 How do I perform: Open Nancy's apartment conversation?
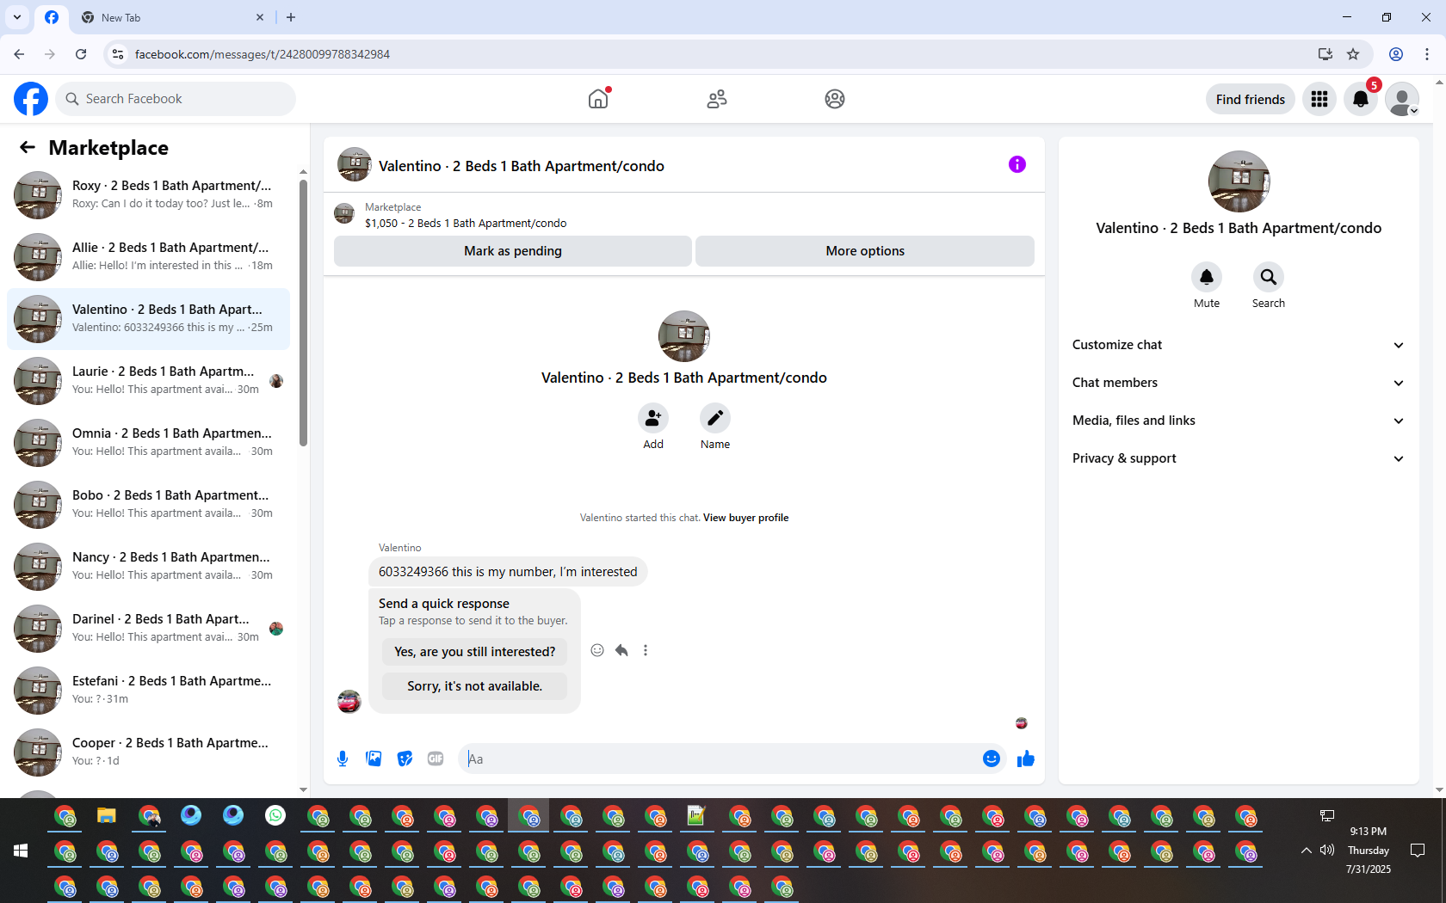click(148, 566)
